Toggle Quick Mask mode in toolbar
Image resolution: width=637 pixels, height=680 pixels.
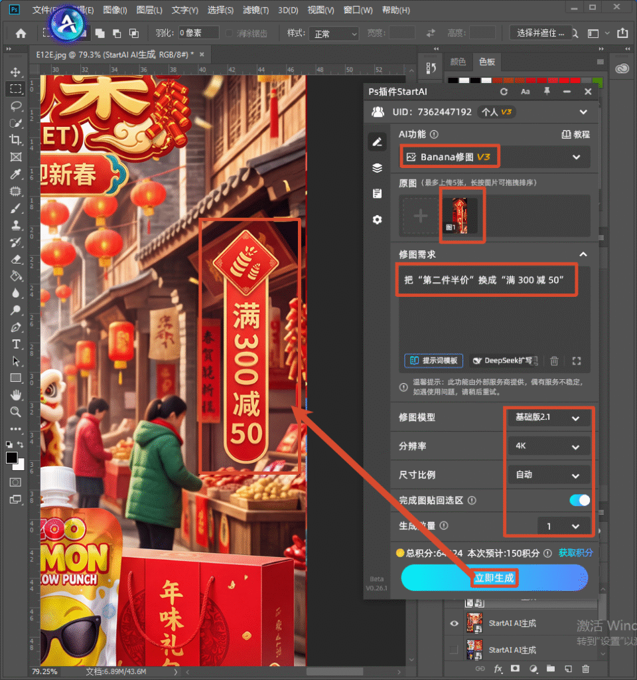pos(16,482)
